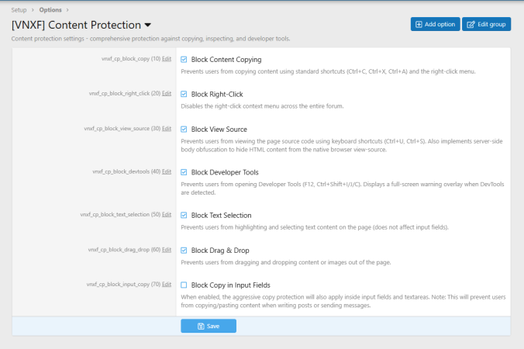Edit the vnxf_cp_block_text_selection option
This screenshot has height=349, width=524.
click(167, 215)
